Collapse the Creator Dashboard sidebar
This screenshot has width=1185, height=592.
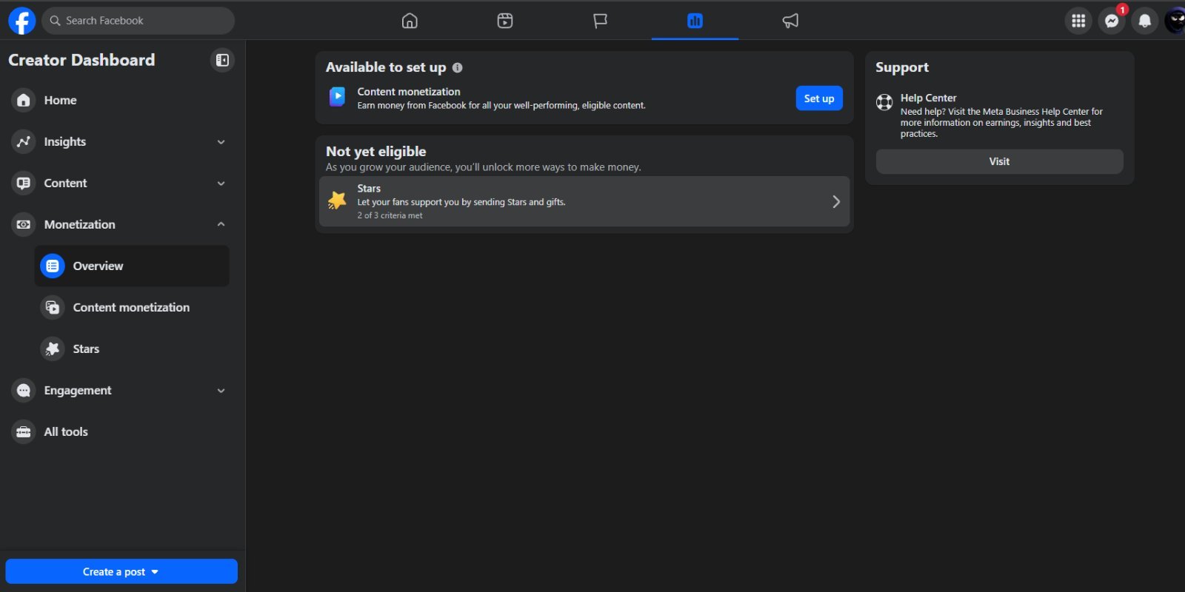(222, 60)
